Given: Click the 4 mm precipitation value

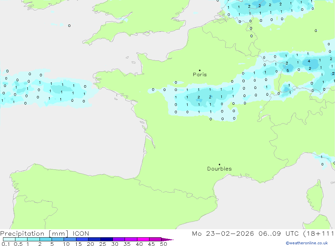Looking at the screenshot, I should (309, 61).
